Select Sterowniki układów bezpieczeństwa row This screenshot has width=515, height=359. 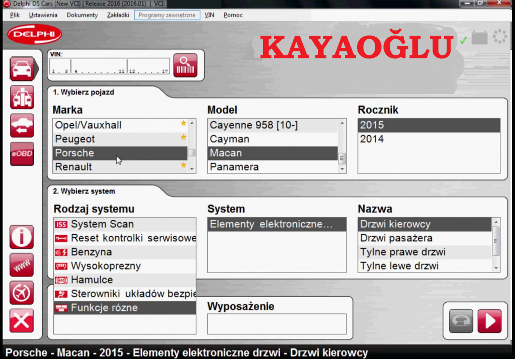click(125, 294)
